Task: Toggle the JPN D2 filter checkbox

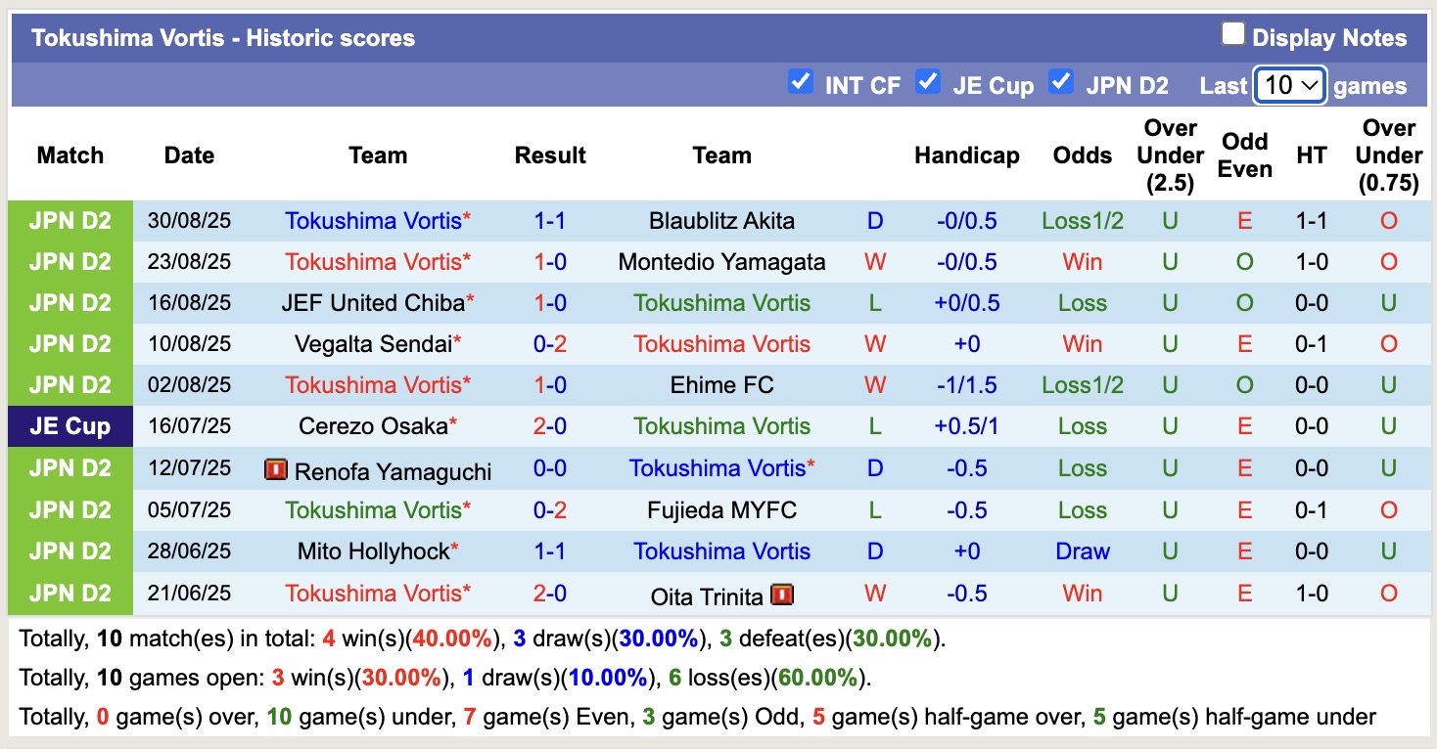Action: [x=1061, y=84]
